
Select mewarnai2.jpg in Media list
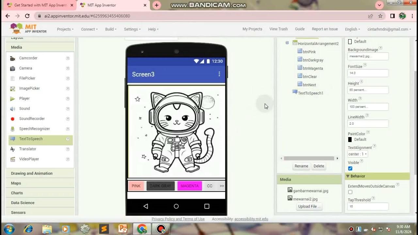[305, 199]
